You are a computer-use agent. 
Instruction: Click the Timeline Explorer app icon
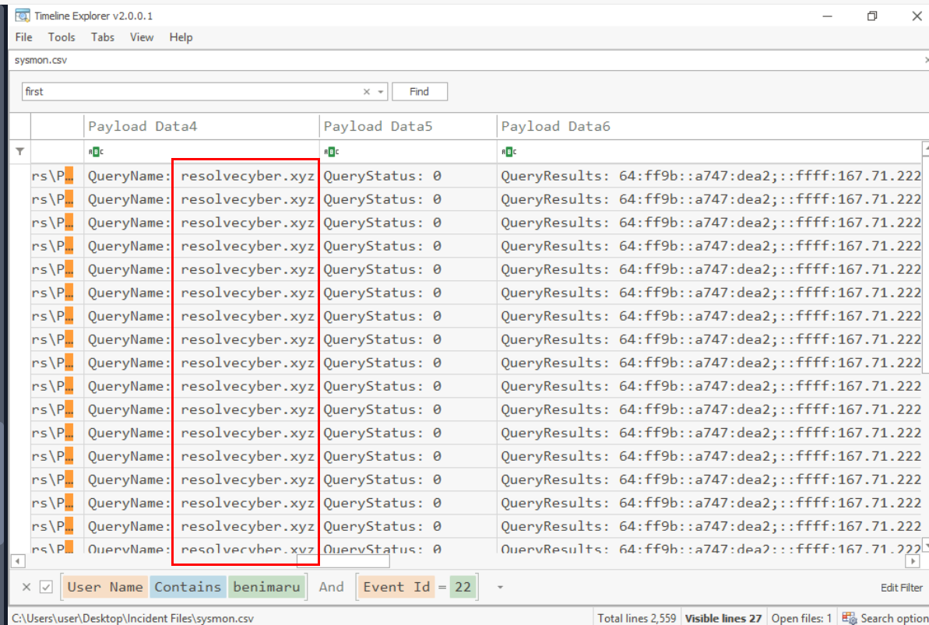point(23,16)
